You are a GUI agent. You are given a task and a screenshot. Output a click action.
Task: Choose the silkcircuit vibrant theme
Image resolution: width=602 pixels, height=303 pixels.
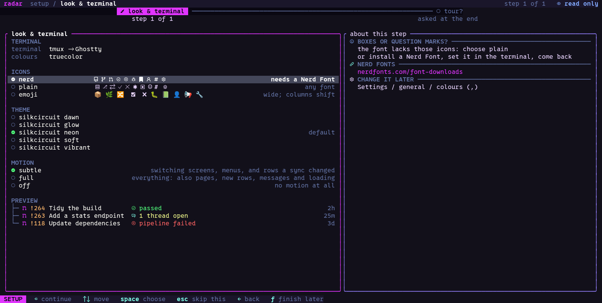point(173,148)
